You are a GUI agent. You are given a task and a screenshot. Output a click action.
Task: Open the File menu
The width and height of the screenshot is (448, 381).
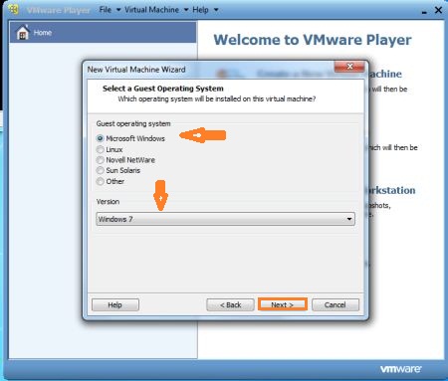click(106, 10)
